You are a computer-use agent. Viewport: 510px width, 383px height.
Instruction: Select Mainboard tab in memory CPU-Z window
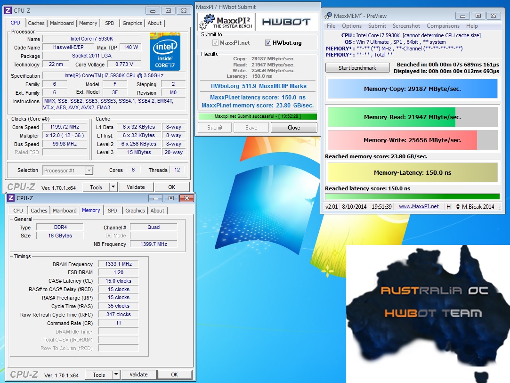coord(65,211)
